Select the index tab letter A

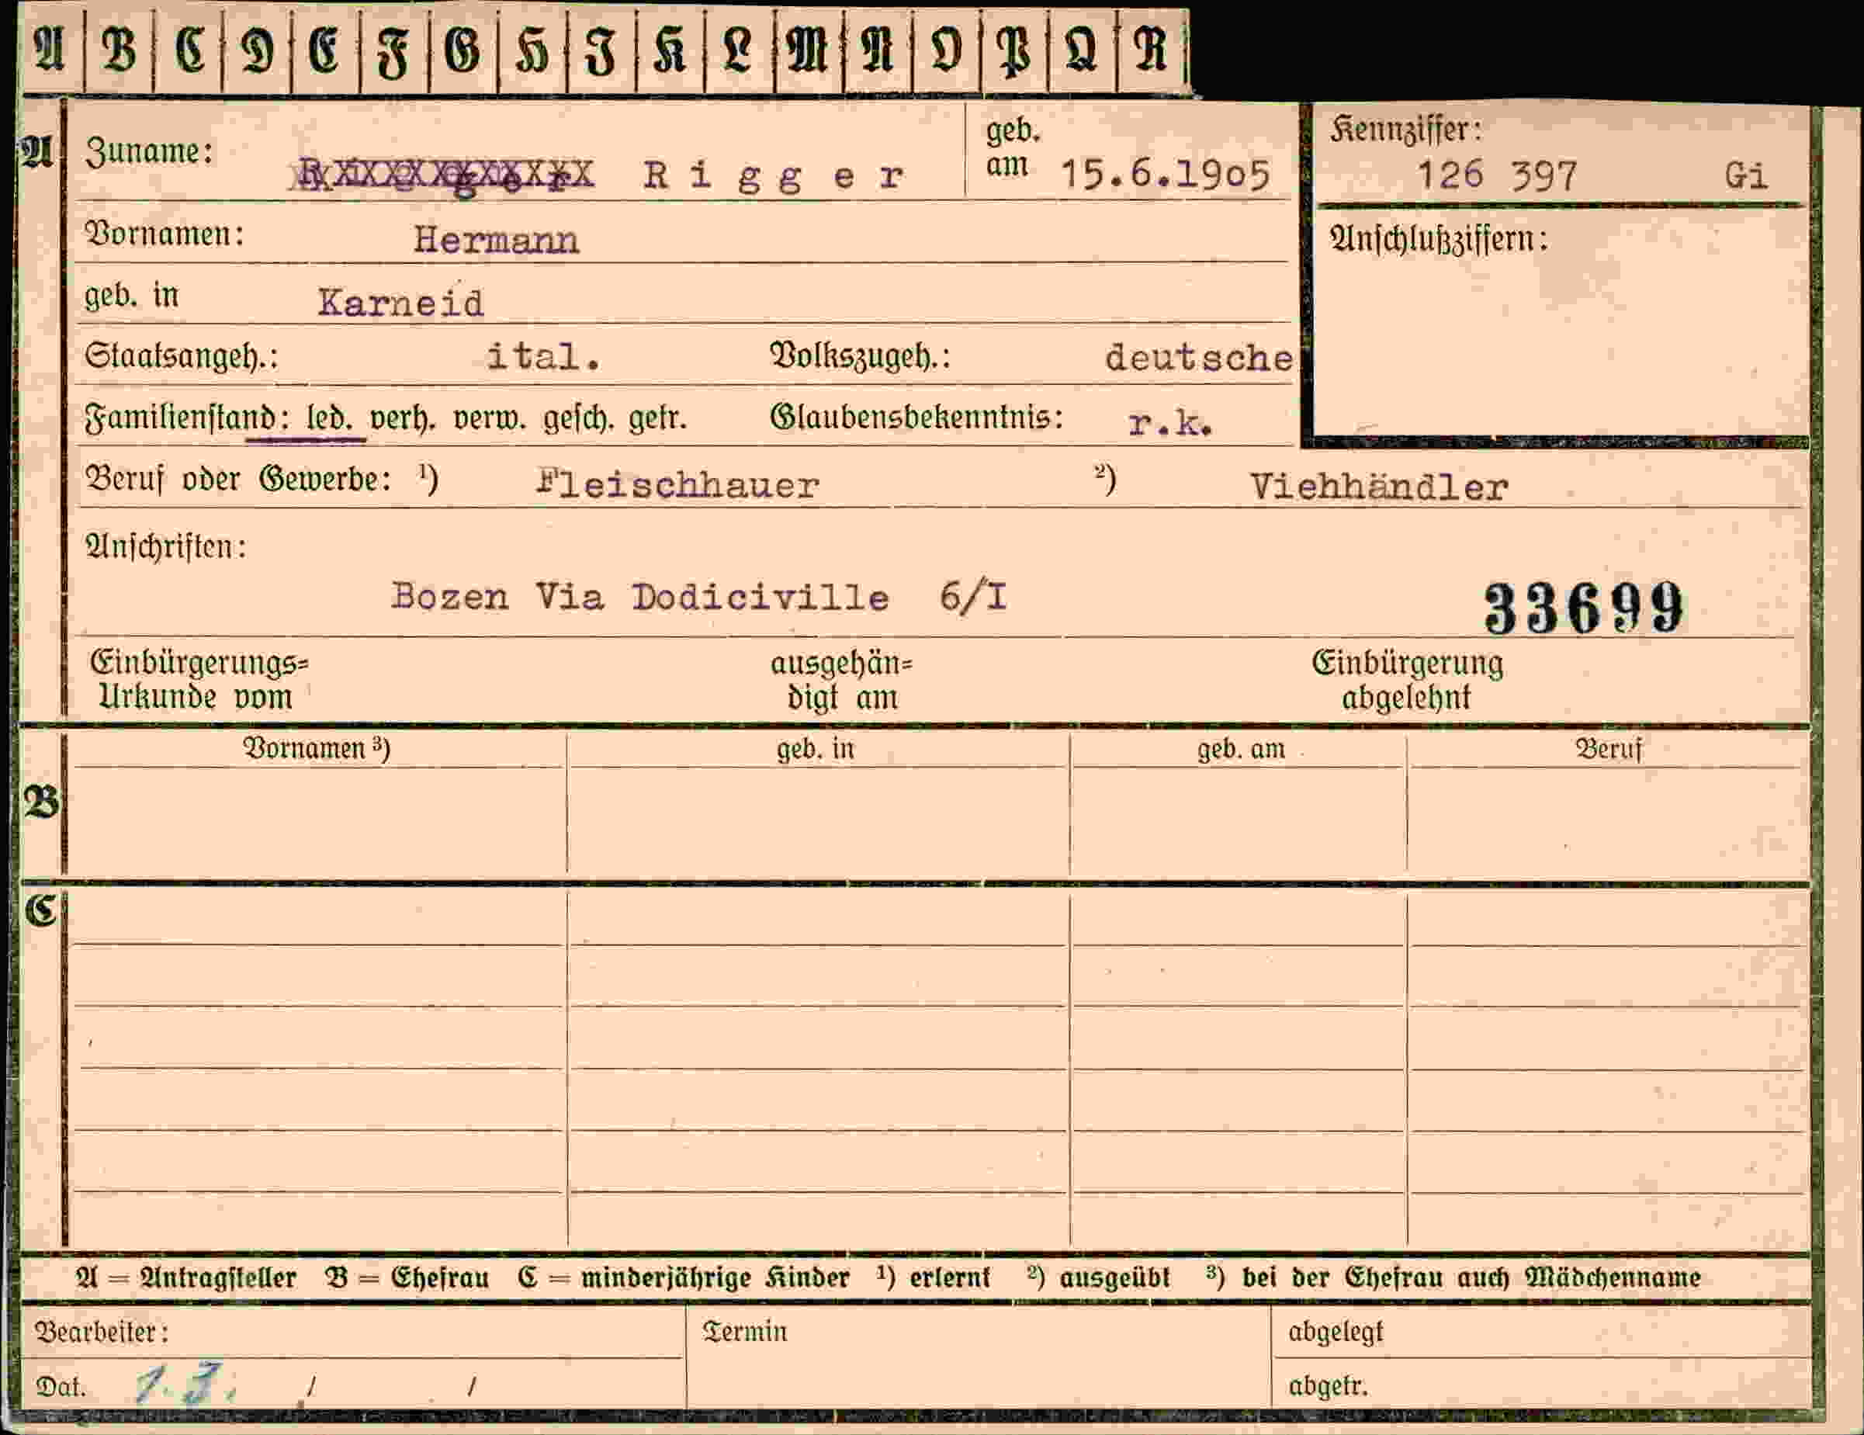click(x=50, y=50)
